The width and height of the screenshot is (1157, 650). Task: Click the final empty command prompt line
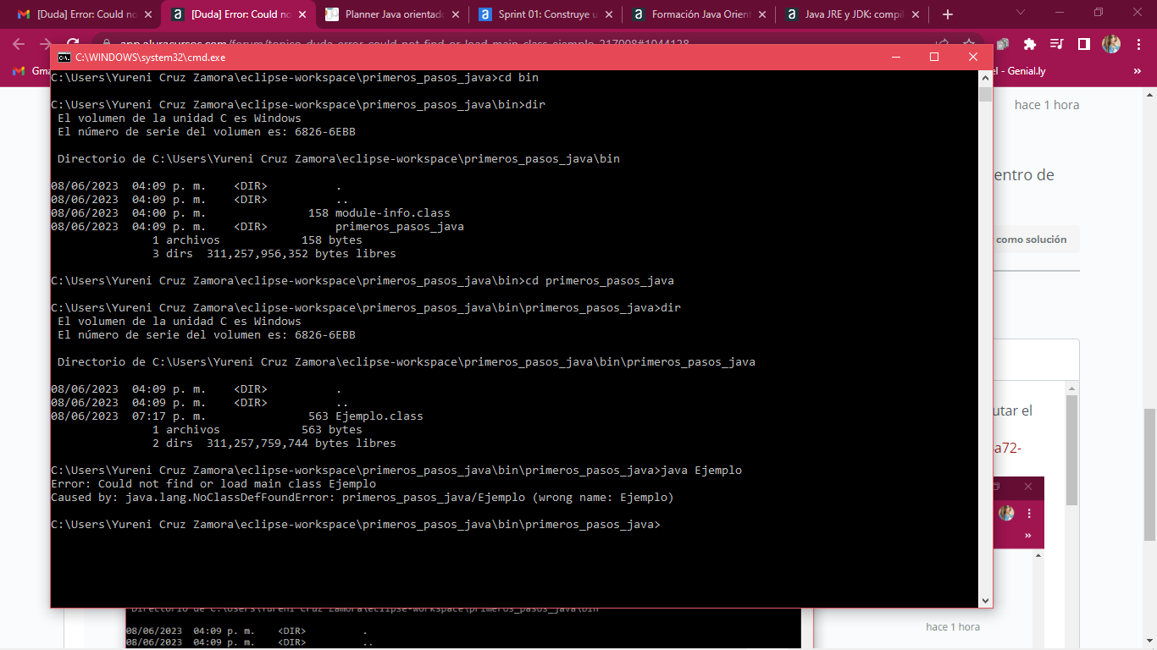356,525
